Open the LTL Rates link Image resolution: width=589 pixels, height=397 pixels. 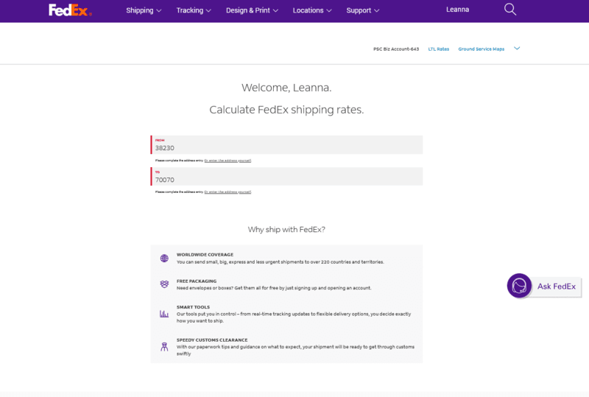pyautogui.click(x=438, y=49)
